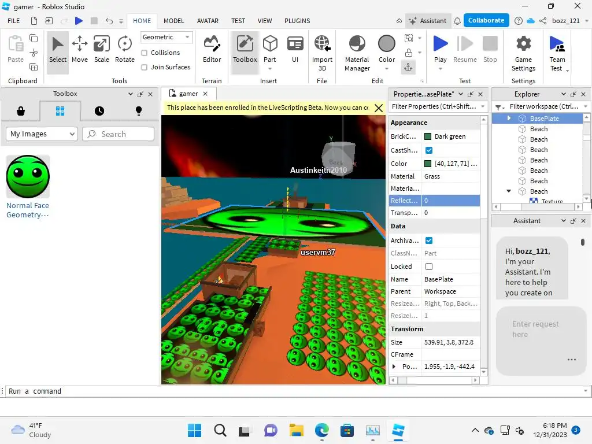Click the Undo arrow in quick access bar
Image resolution: width=592 pixels, height=444 pixels.
[109, 21]
